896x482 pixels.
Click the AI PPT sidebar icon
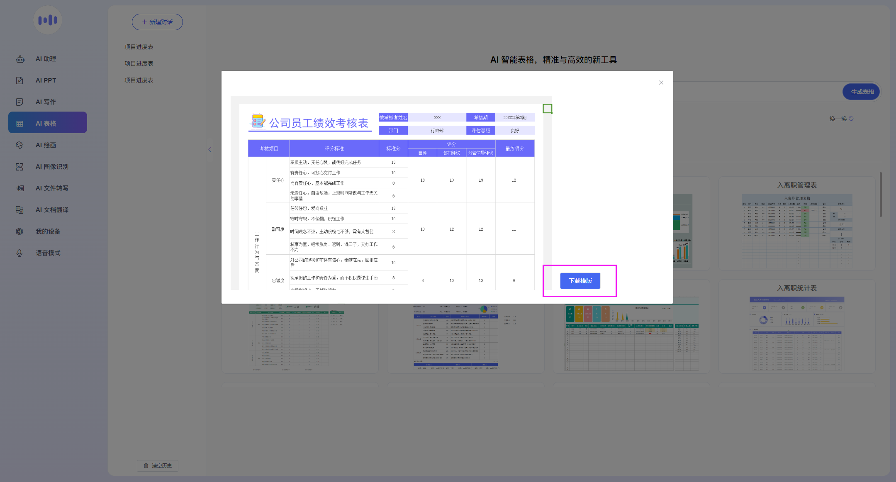[19, 80]
